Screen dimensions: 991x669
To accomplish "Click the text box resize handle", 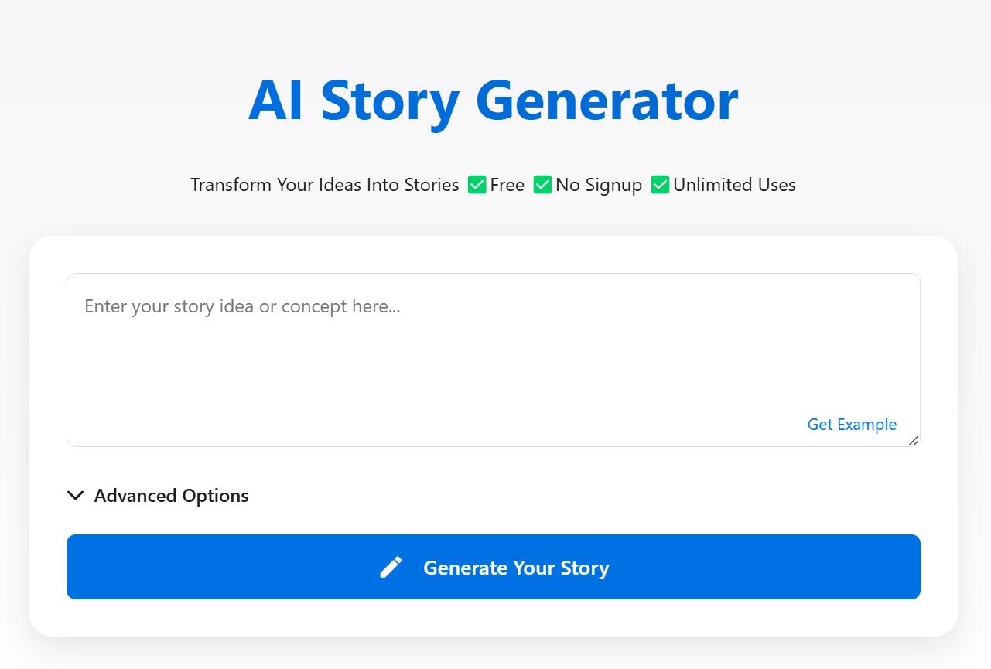I will 914,441.
